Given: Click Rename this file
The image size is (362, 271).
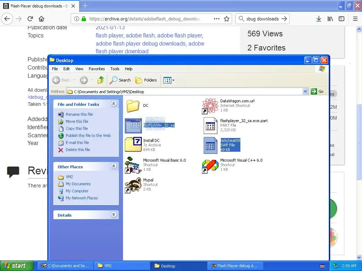Looking at the screenshot, I should (x=79, y=114).
